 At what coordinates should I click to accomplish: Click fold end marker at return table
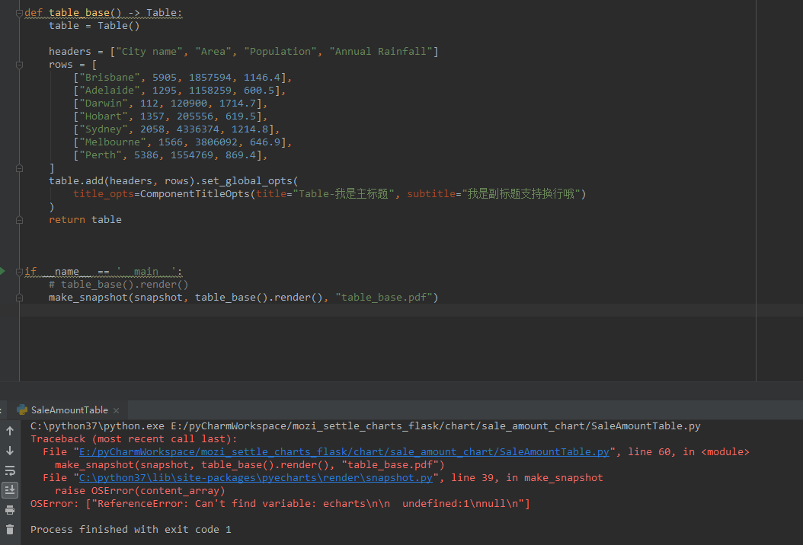coord(19,220)
